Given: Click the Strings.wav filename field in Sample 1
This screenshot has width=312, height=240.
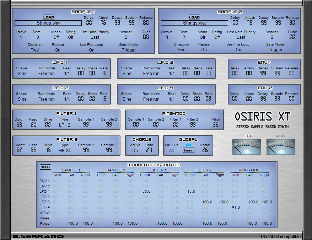Looking at the screenshot, I should pyautogui.click(x=48, y=23).
